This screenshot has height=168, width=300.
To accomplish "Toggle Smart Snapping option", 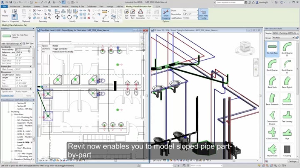I will [x=166, y=14].
